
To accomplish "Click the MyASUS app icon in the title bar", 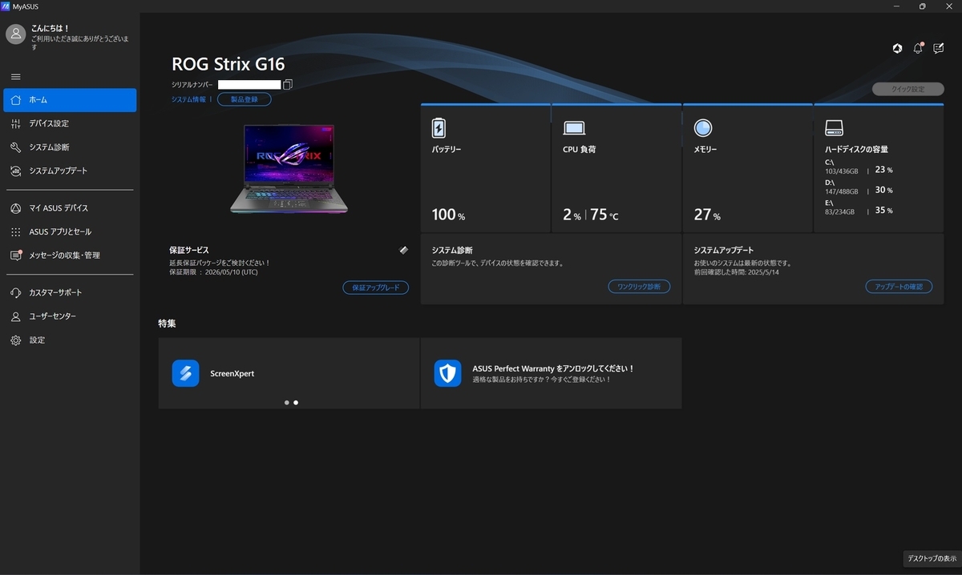I will point(6,6).
